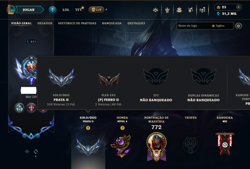This screenshot has width=250, height=169.
Task: Expand the up-chevron icon below banner
Action: click(27, 151)
